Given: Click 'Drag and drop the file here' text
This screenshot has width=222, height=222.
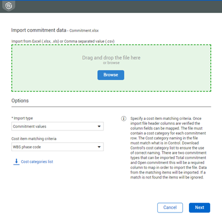Looking at the screenshot, I should click(111, 57).
